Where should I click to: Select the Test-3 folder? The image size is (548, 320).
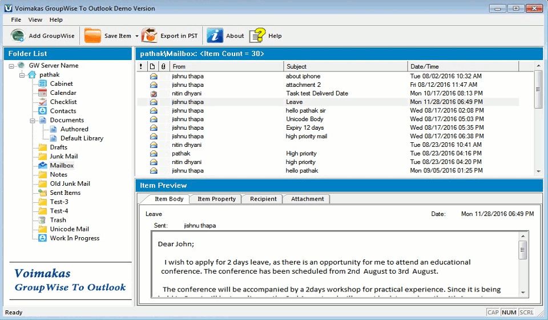pyautogui.click(x=59, y=202)
